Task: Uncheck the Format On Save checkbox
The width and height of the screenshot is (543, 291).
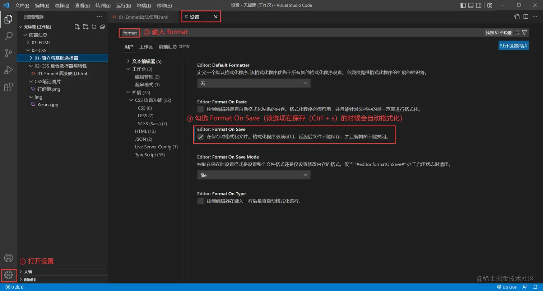Action: (200, 137)
